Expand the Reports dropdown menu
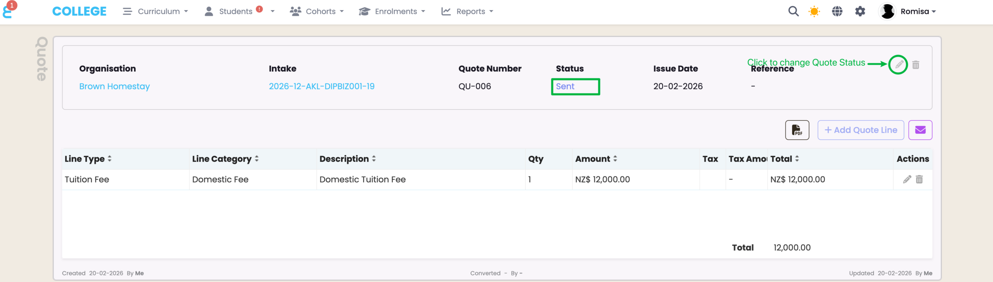Screen dimensions: 993x282 [x=467, y=11]
